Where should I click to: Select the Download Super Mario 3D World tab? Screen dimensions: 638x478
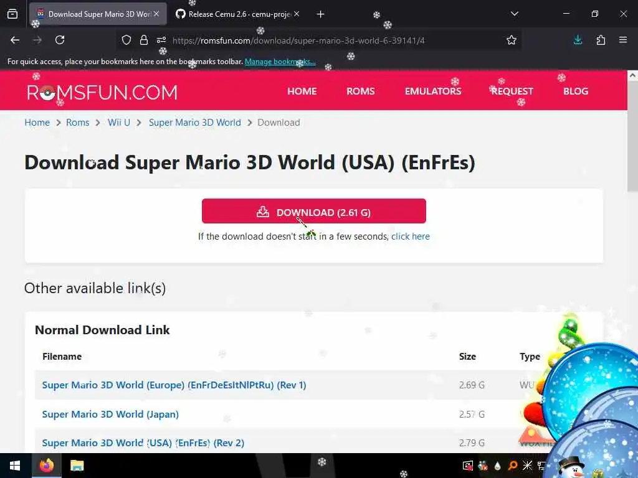(x=98, y=14)
